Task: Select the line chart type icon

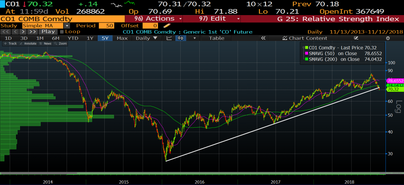Action: 170,38
